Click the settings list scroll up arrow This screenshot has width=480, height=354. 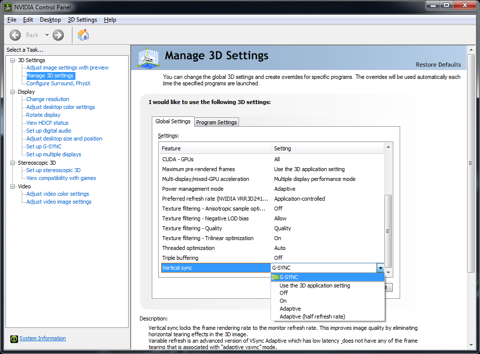click(x=388, y=147)
